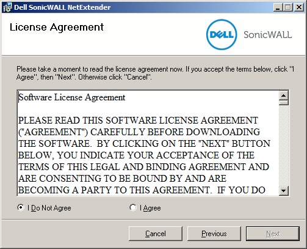Viewport: 307px width, 249px height.
Task: Click the "License Agreement" page heading
Action: [57, 27]
